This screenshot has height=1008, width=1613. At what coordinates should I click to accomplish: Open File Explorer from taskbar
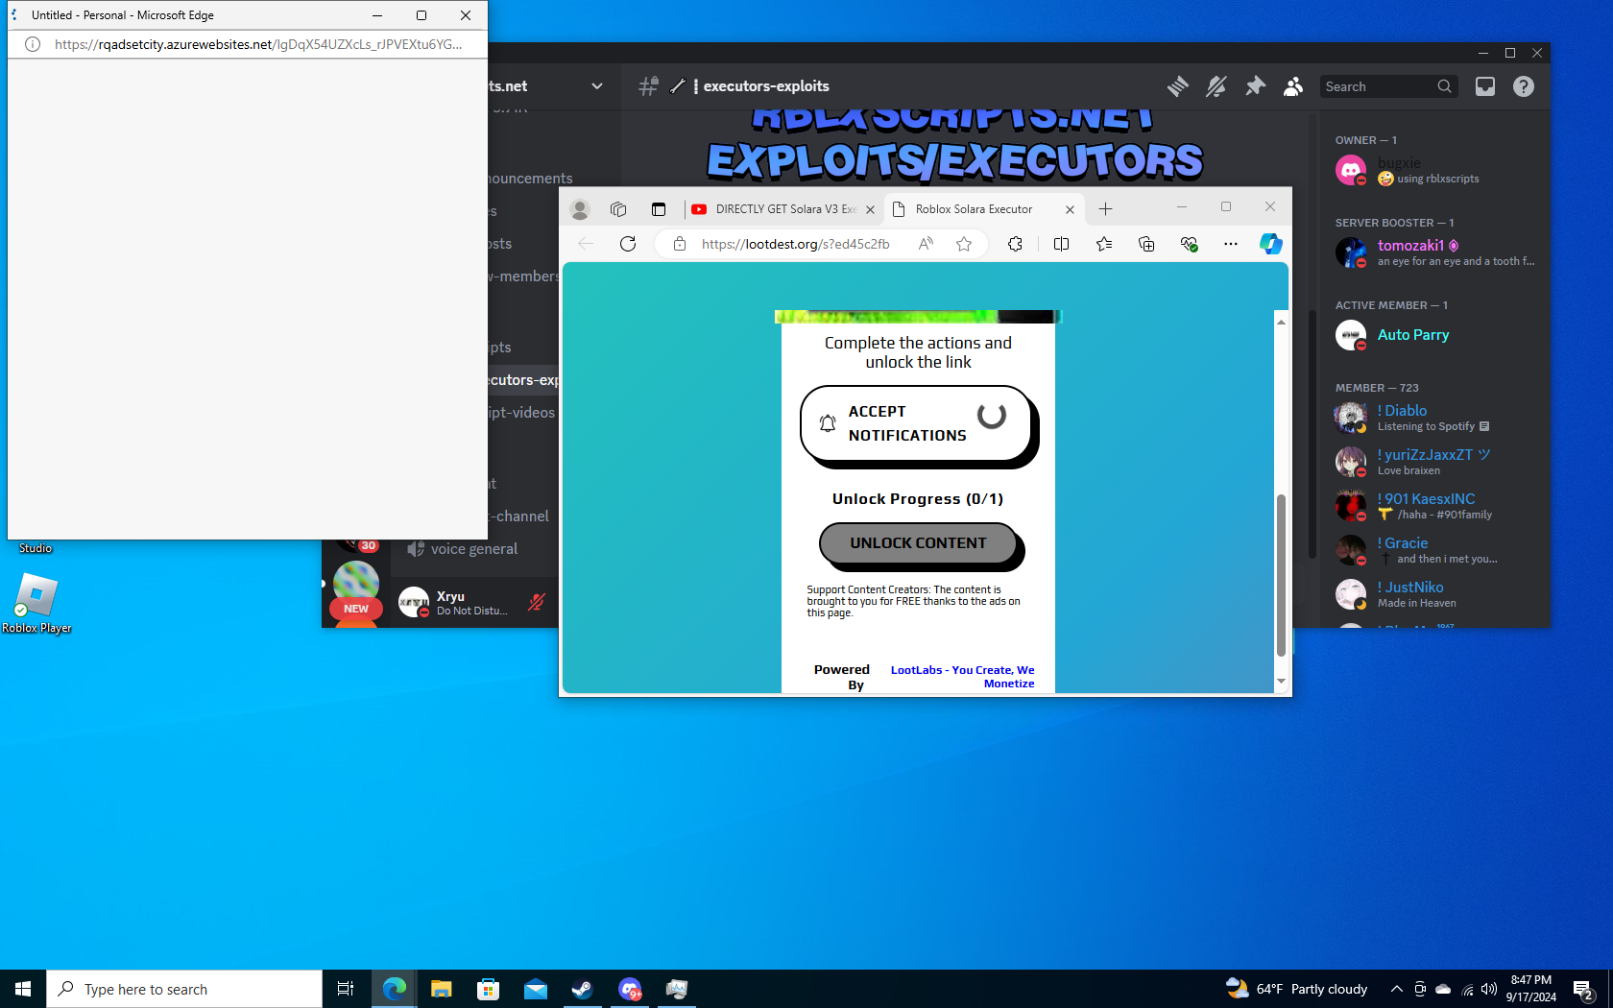[x=441, y=989]
